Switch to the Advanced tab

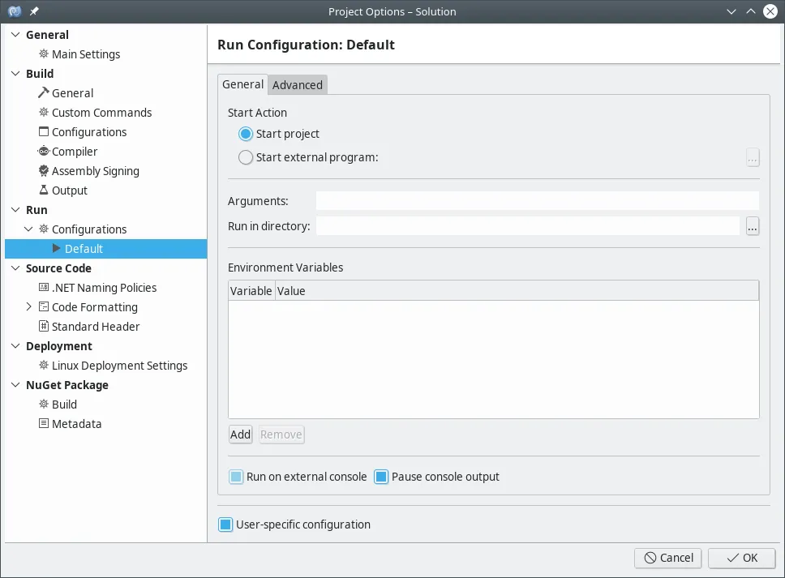pyautogui.click(x=298, y=85)
